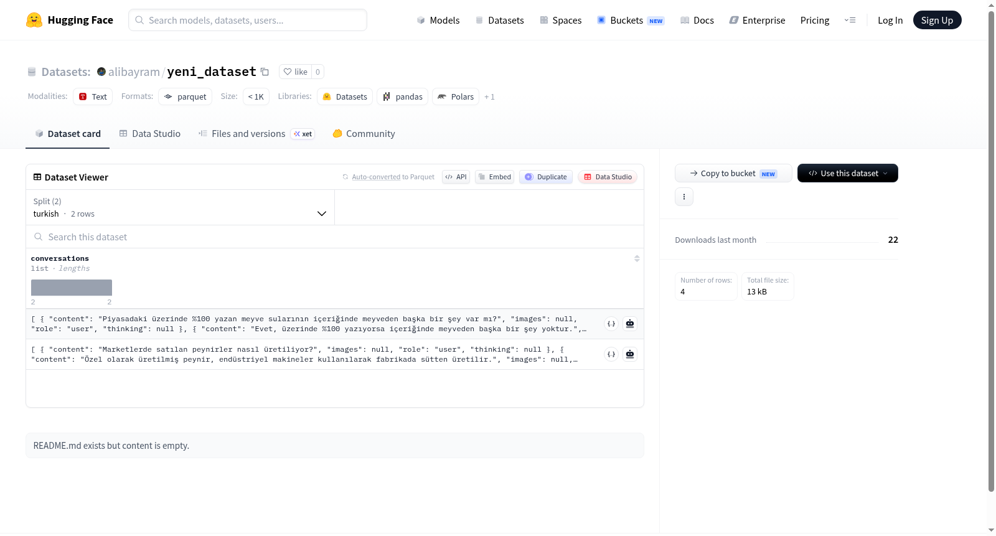Click the Embed button
The width and height of the screenshot is (996, 536).
tap(495, 177)
